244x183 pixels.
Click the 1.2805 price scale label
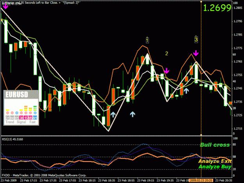pos(238,8)
